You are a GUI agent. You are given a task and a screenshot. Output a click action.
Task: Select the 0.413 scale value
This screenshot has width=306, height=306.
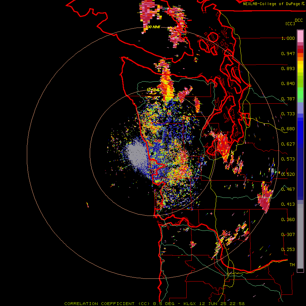click(288, 204)
